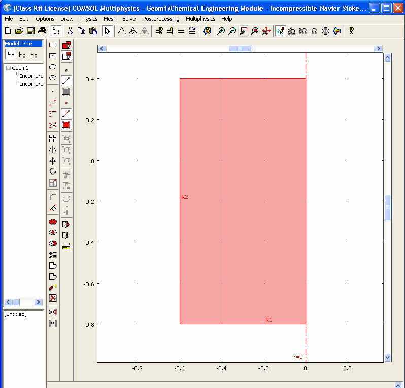Toggle Postprocessing Mode colored plot button

(337, 31)
